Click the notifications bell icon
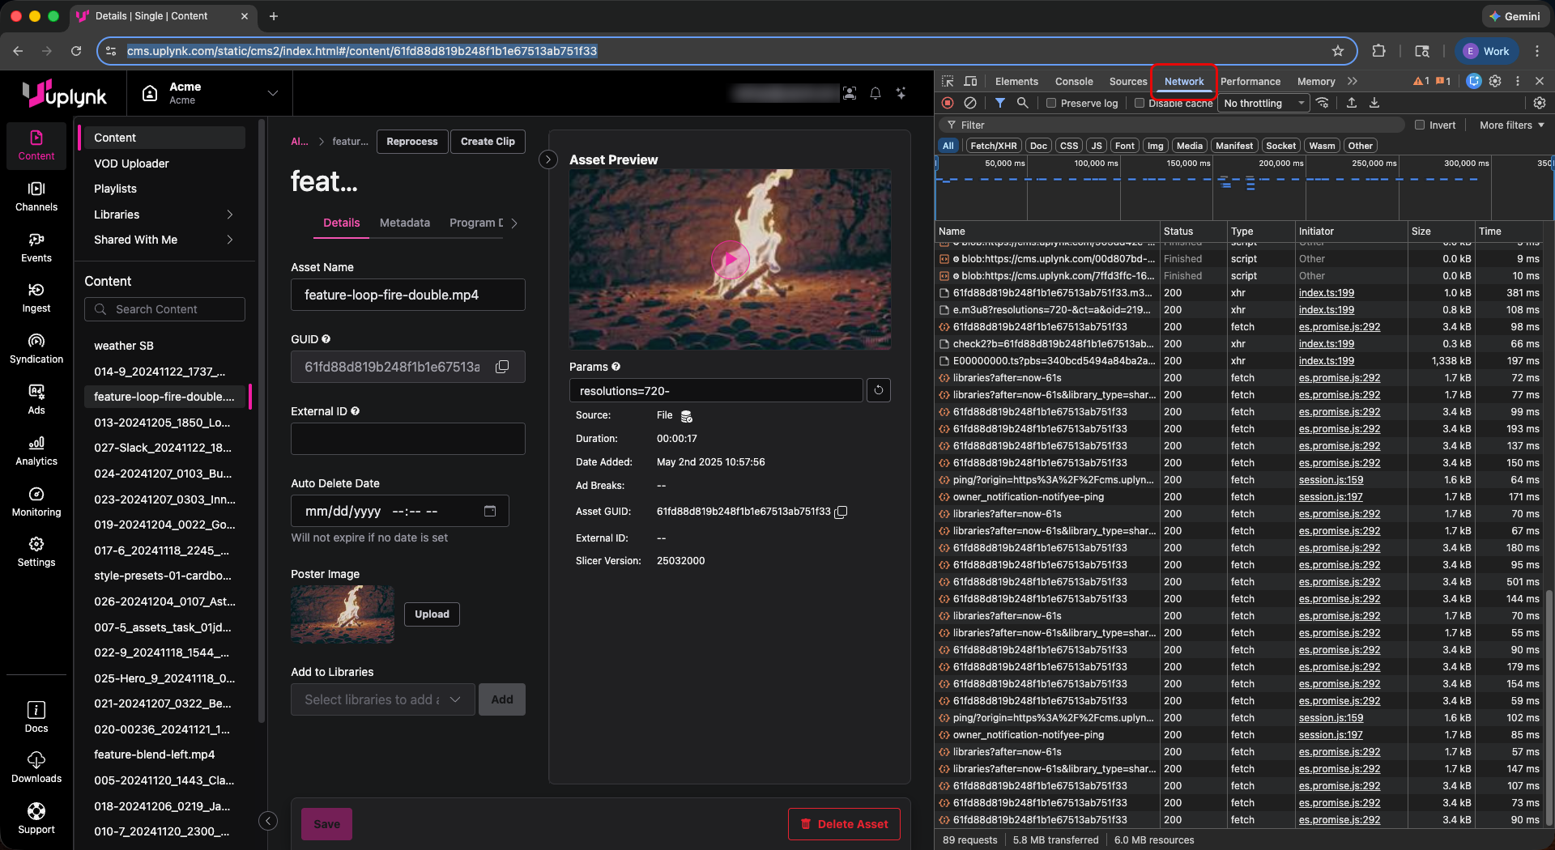1555x850 pixels. click(x=875, y=93)
